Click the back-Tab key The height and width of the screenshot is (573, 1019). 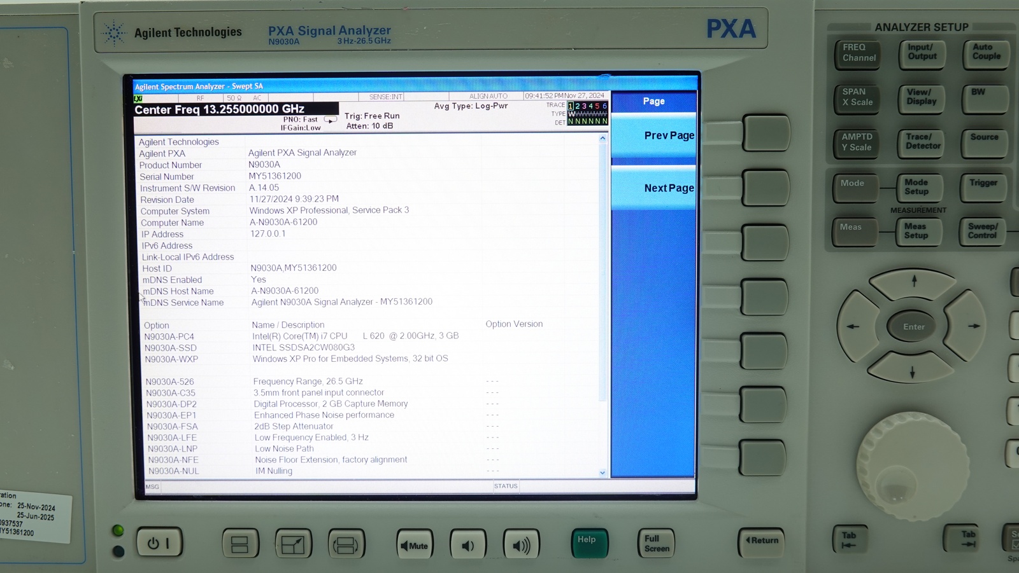pyautogui.click(x=850, y=539)
